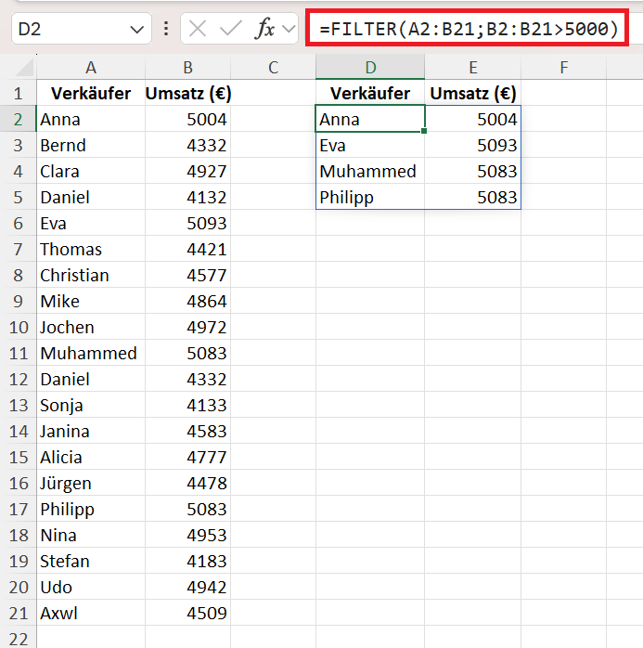Select row 22 header

pyautogui.click(x=19, y=639)
